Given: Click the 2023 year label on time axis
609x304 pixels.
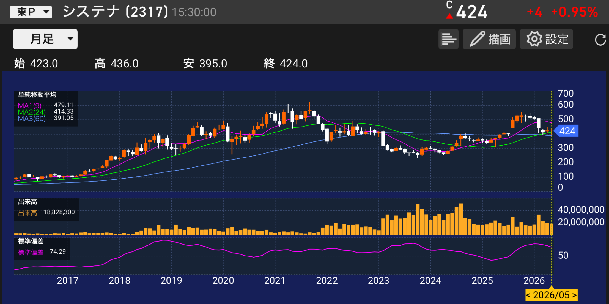Looking at the screenshot, I should [x=378, y=281].
